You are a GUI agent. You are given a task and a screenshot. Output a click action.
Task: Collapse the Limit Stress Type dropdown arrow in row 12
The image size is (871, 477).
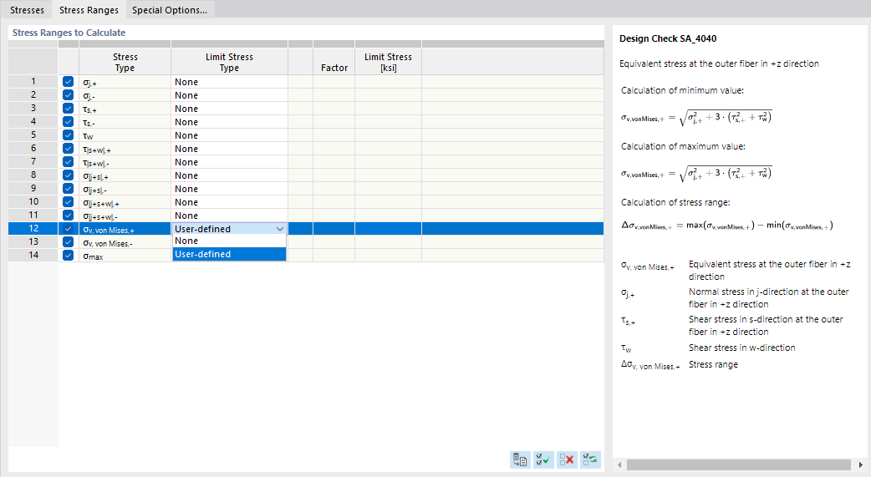280,229
